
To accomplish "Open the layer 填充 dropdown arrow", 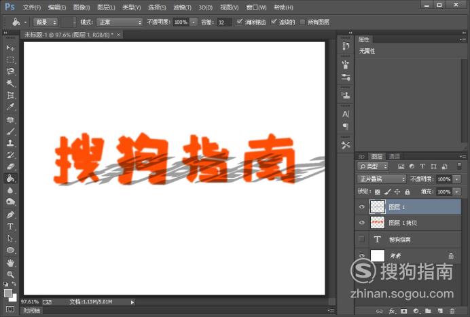I will point(457,191).
